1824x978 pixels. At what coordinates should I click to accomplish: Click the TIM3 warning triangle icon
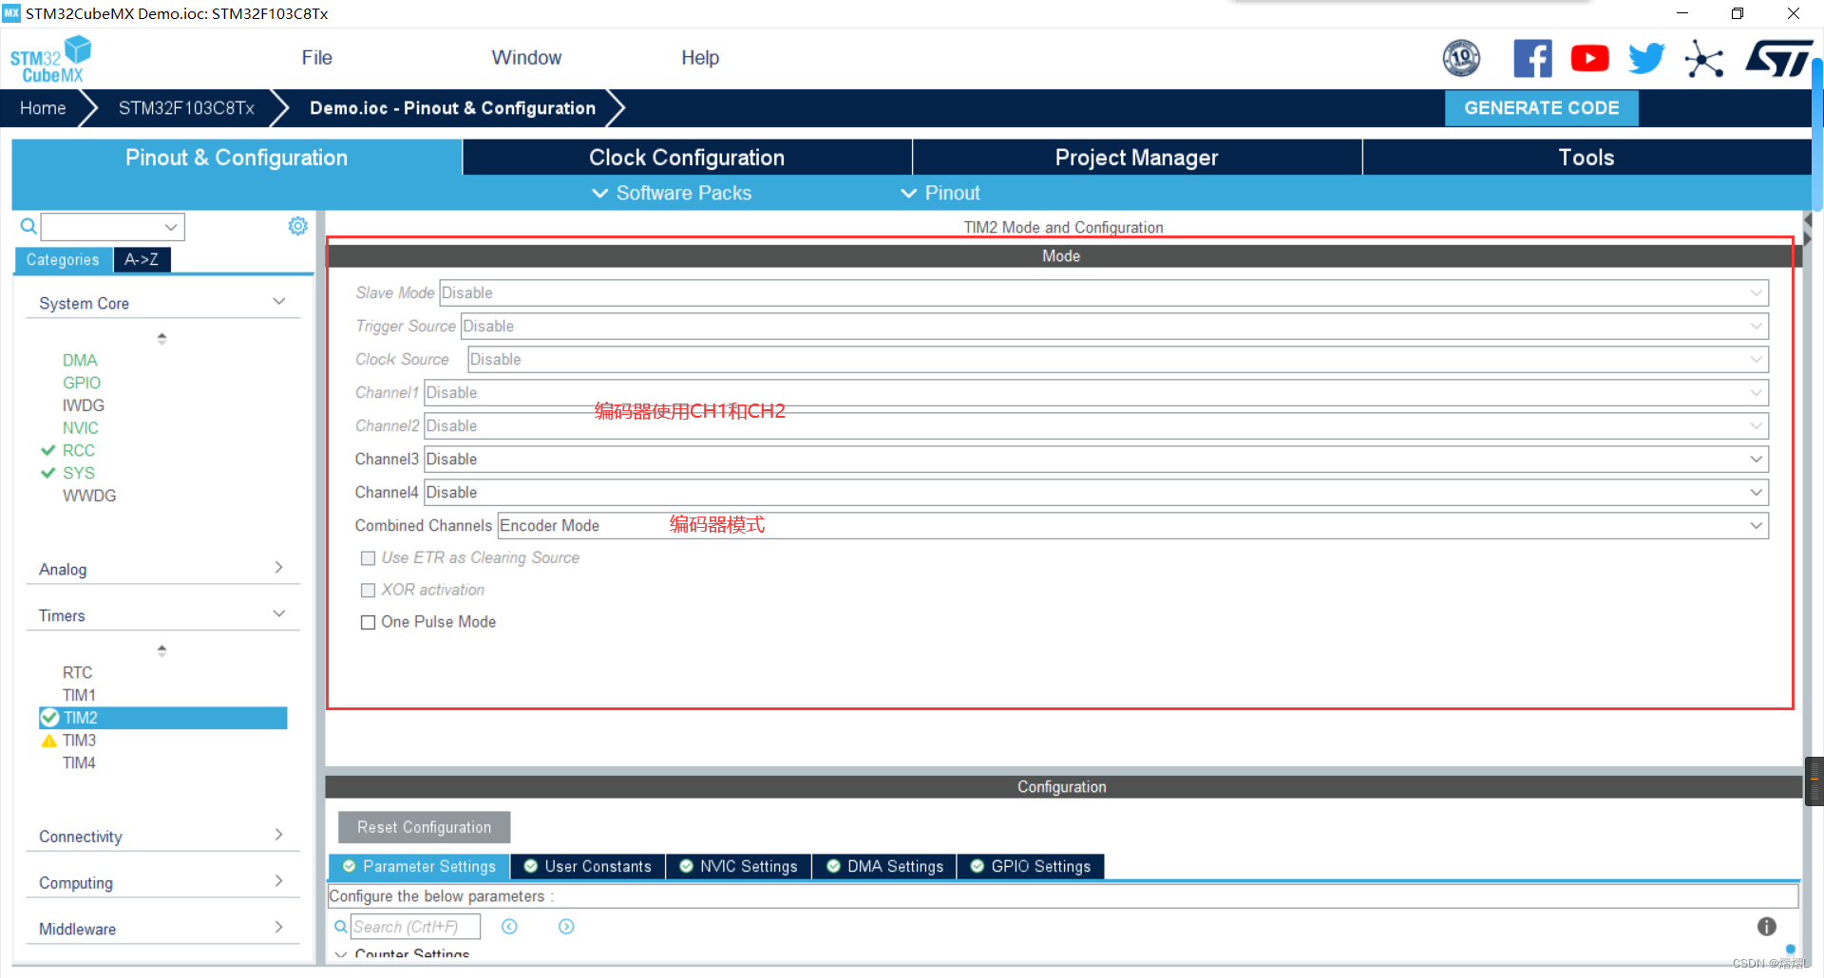tap(49, 741)
